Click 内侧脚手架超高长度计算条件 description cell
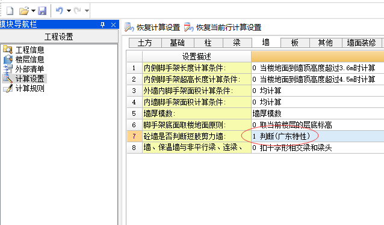The width and height of the screenshot is (384, 225). [x=197, y=79]
